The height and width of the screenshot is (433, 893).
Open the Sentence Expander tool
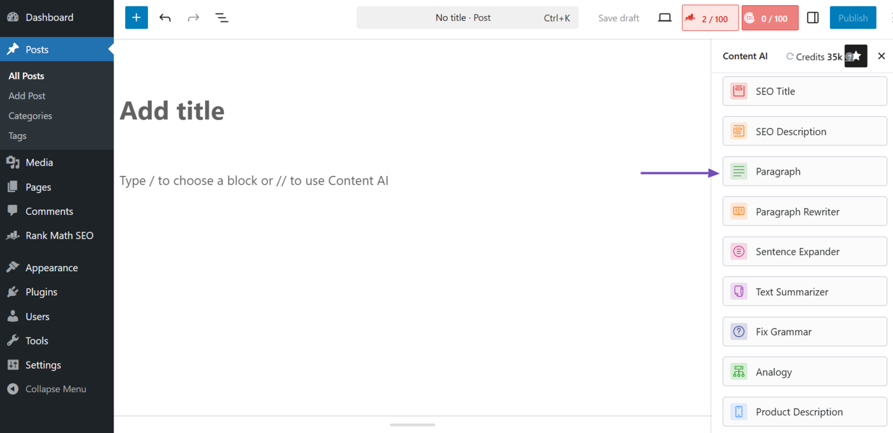click(804, 251)
